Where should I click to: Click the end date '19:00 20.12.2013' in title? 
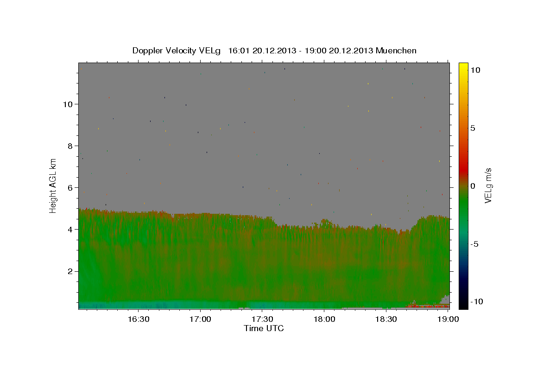pyautogui.click(x=339, y=51)
